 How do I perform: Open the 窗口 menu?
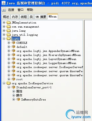[x=20, y=10]
